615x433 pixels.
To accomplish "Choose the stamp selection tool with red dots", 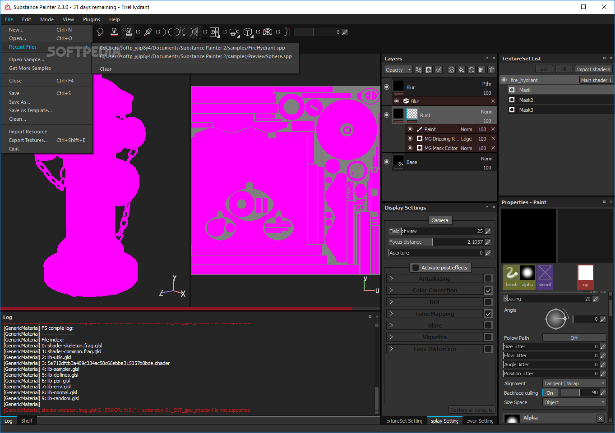I will (x=129, y=32).
